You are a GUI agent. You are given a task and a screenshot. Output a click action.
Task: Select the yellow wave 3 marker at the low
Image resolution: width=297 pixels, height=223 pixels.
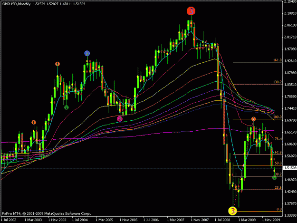tap(233, 211)
